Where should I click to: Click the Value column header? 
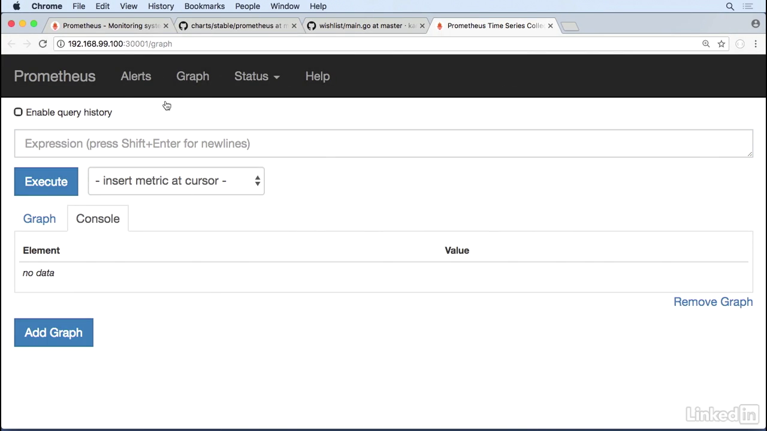point(457,250)
